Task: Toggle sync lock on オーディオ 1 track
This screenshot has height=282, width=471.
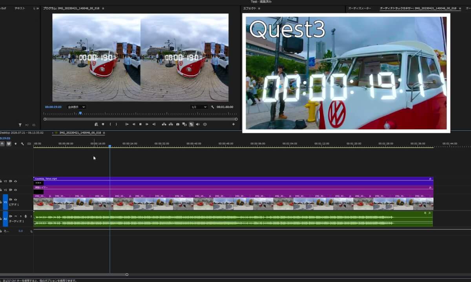Action: 11,216
